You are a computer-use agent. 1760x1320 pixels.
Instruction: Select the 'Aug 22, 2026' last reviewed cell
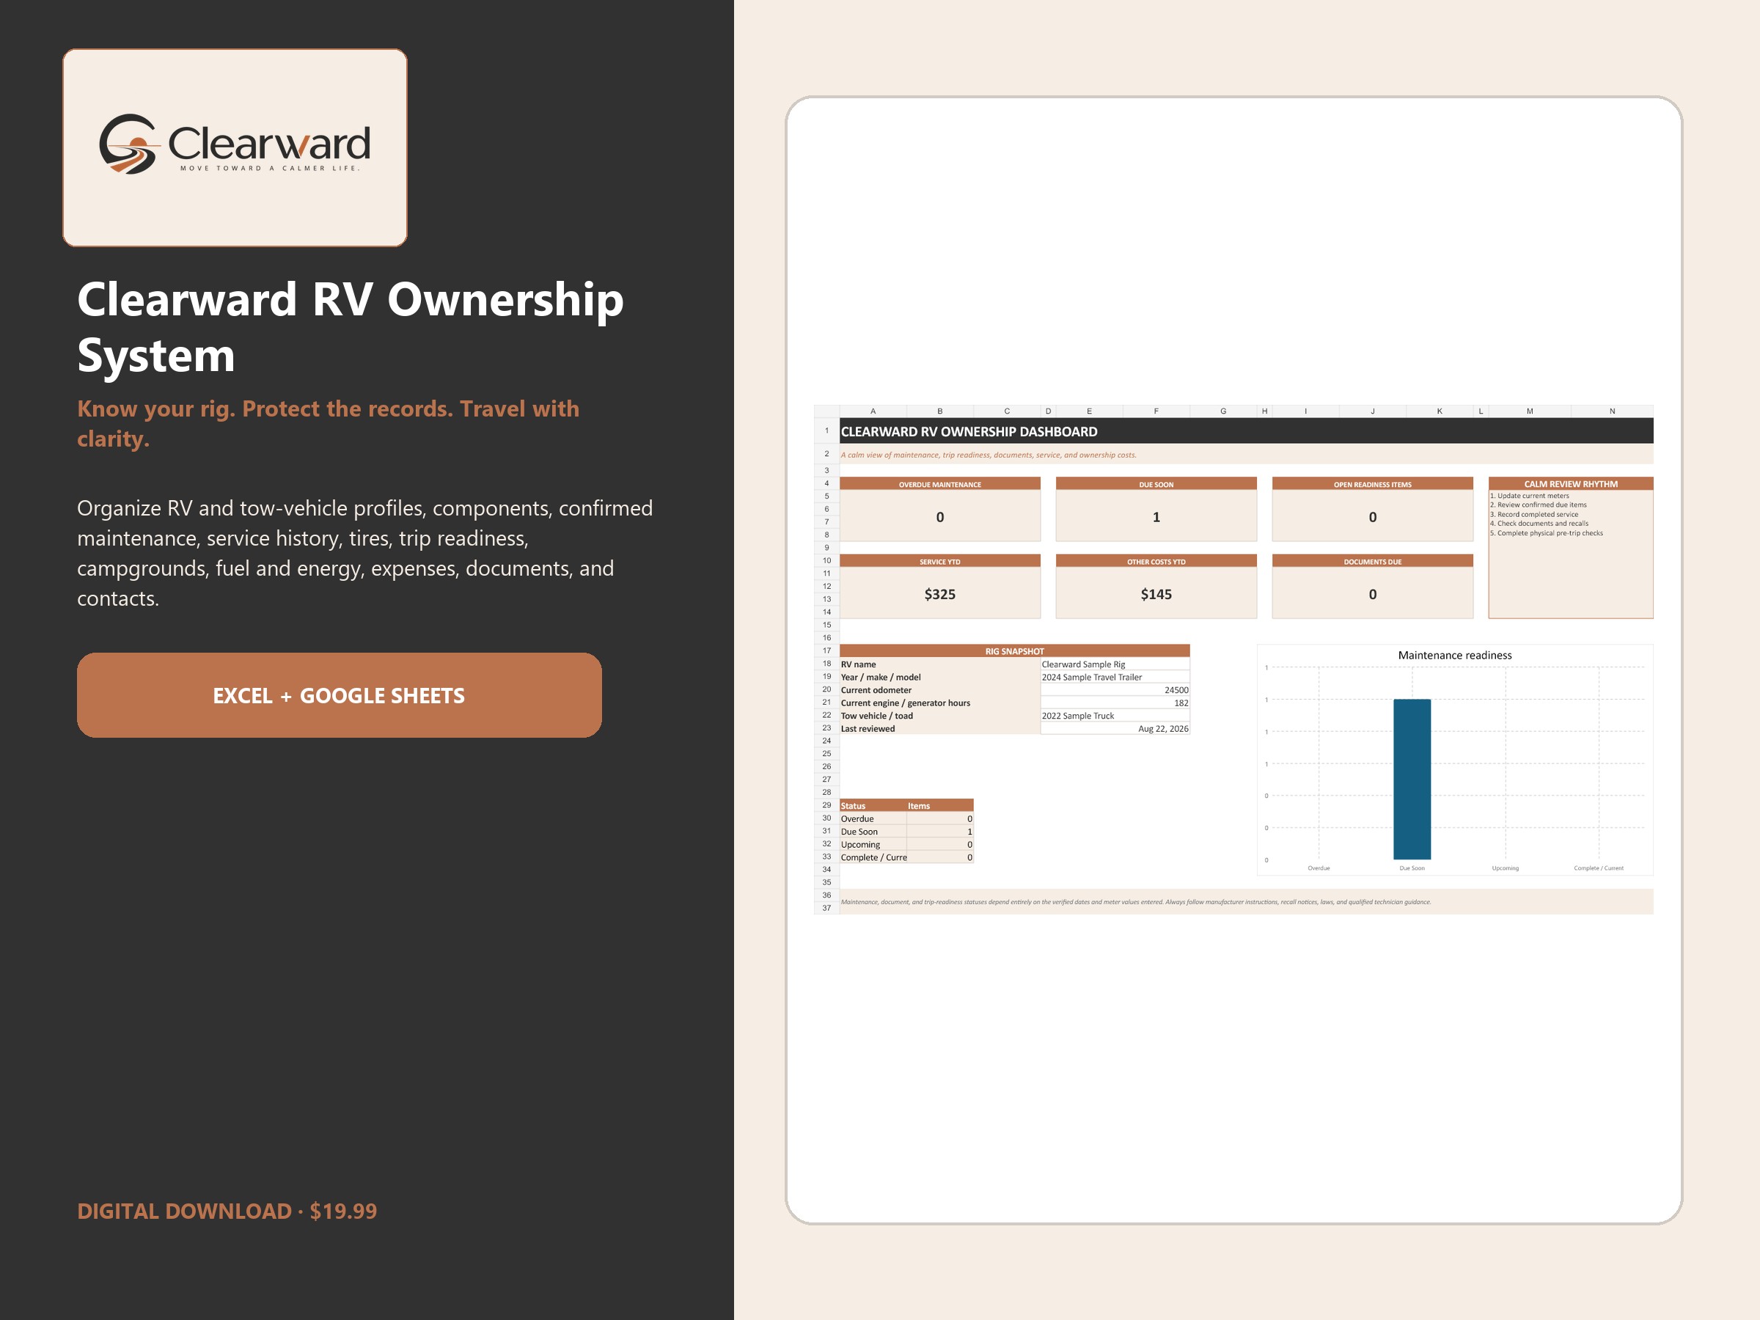pyautogui.click(x=1115, y=728)
